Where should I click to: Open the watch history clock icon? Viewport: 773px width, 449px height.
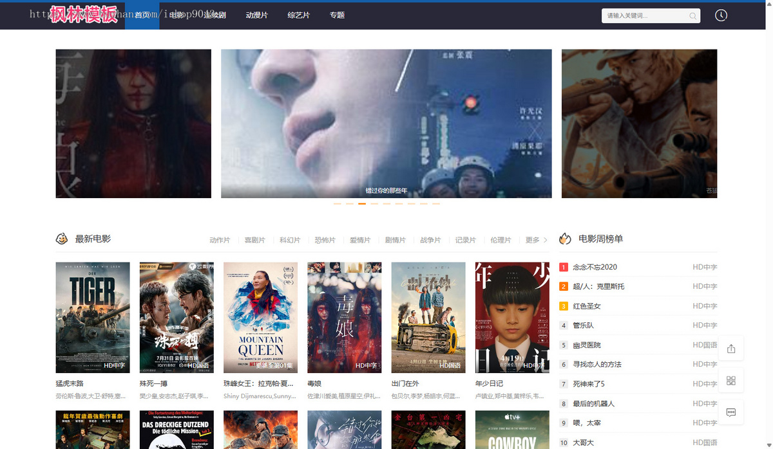pos(721,15)
